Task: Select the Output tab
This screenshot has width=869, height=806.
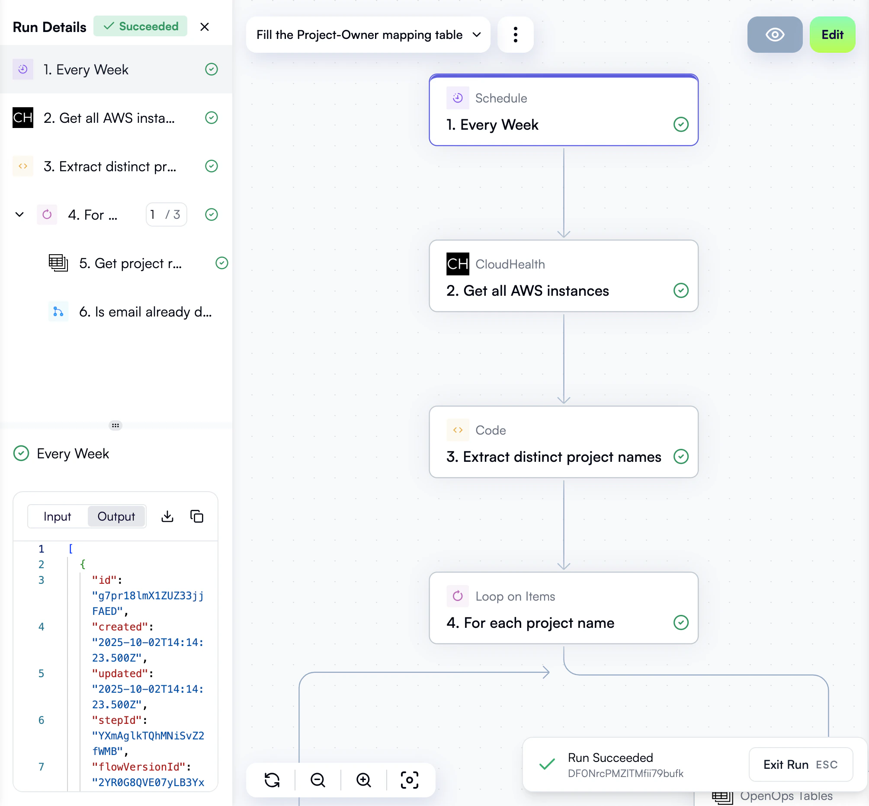Action: click(x=116, y=516)
